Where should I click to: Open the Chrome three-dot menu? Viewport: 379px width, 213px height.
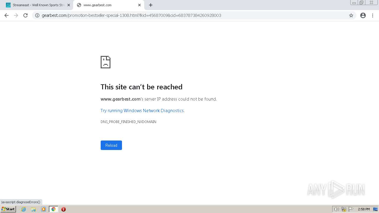pos(373,15)
